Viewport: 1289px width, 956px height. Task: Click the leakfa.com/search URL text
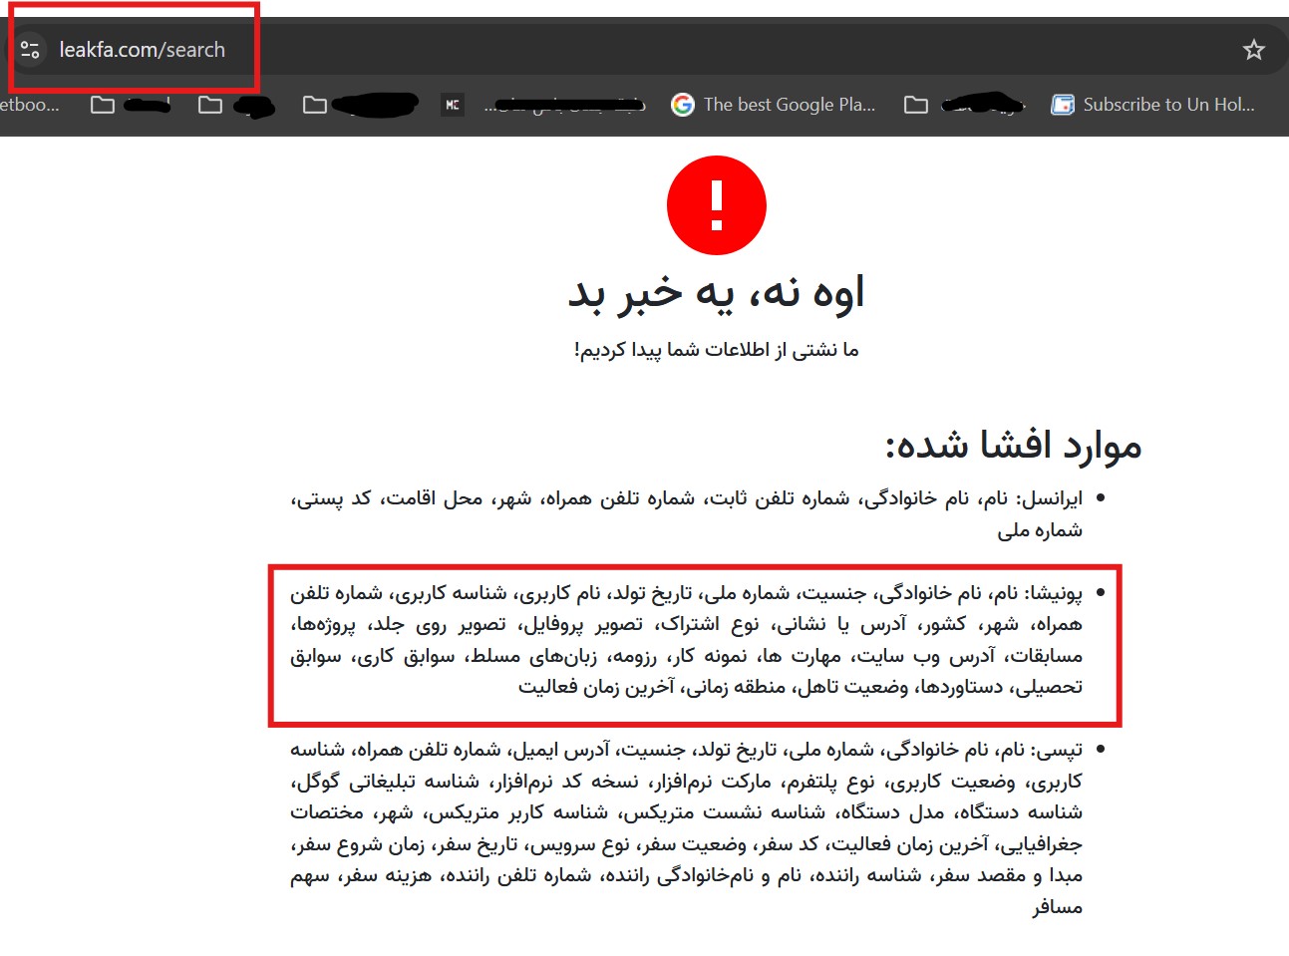coord(142,50)
